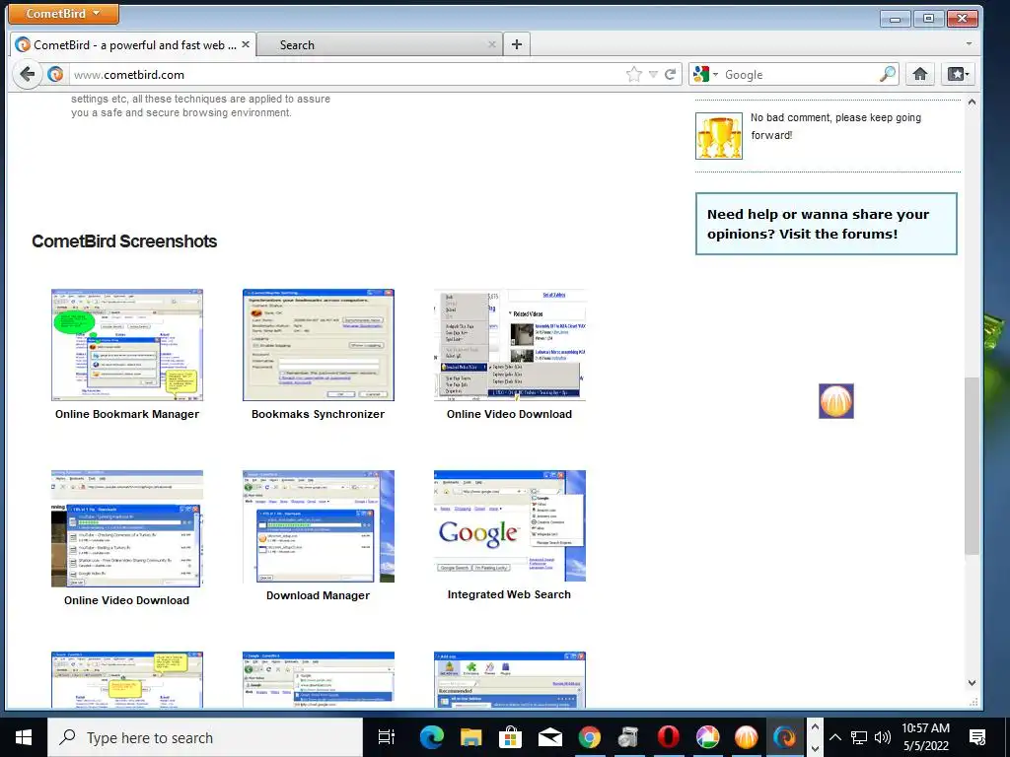
Task: Click the active CometBird taskbar icon
Action: [x=784, y=737]
